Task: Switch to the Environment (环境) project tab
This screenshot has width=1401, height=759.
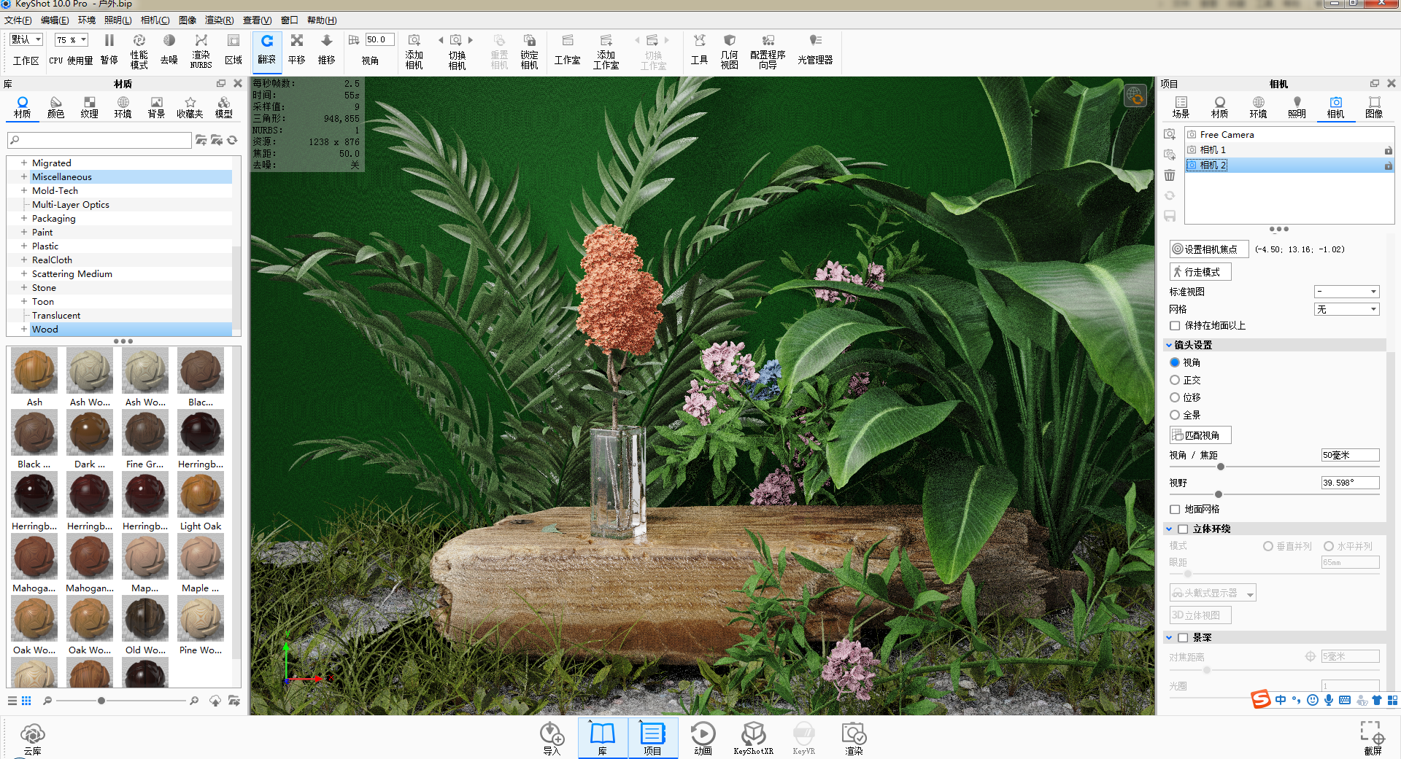Action: point(1258,107)
